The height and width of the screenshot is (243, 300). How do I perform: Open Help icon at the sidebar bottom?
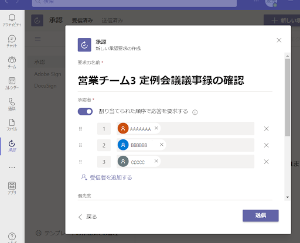(12, 237)
